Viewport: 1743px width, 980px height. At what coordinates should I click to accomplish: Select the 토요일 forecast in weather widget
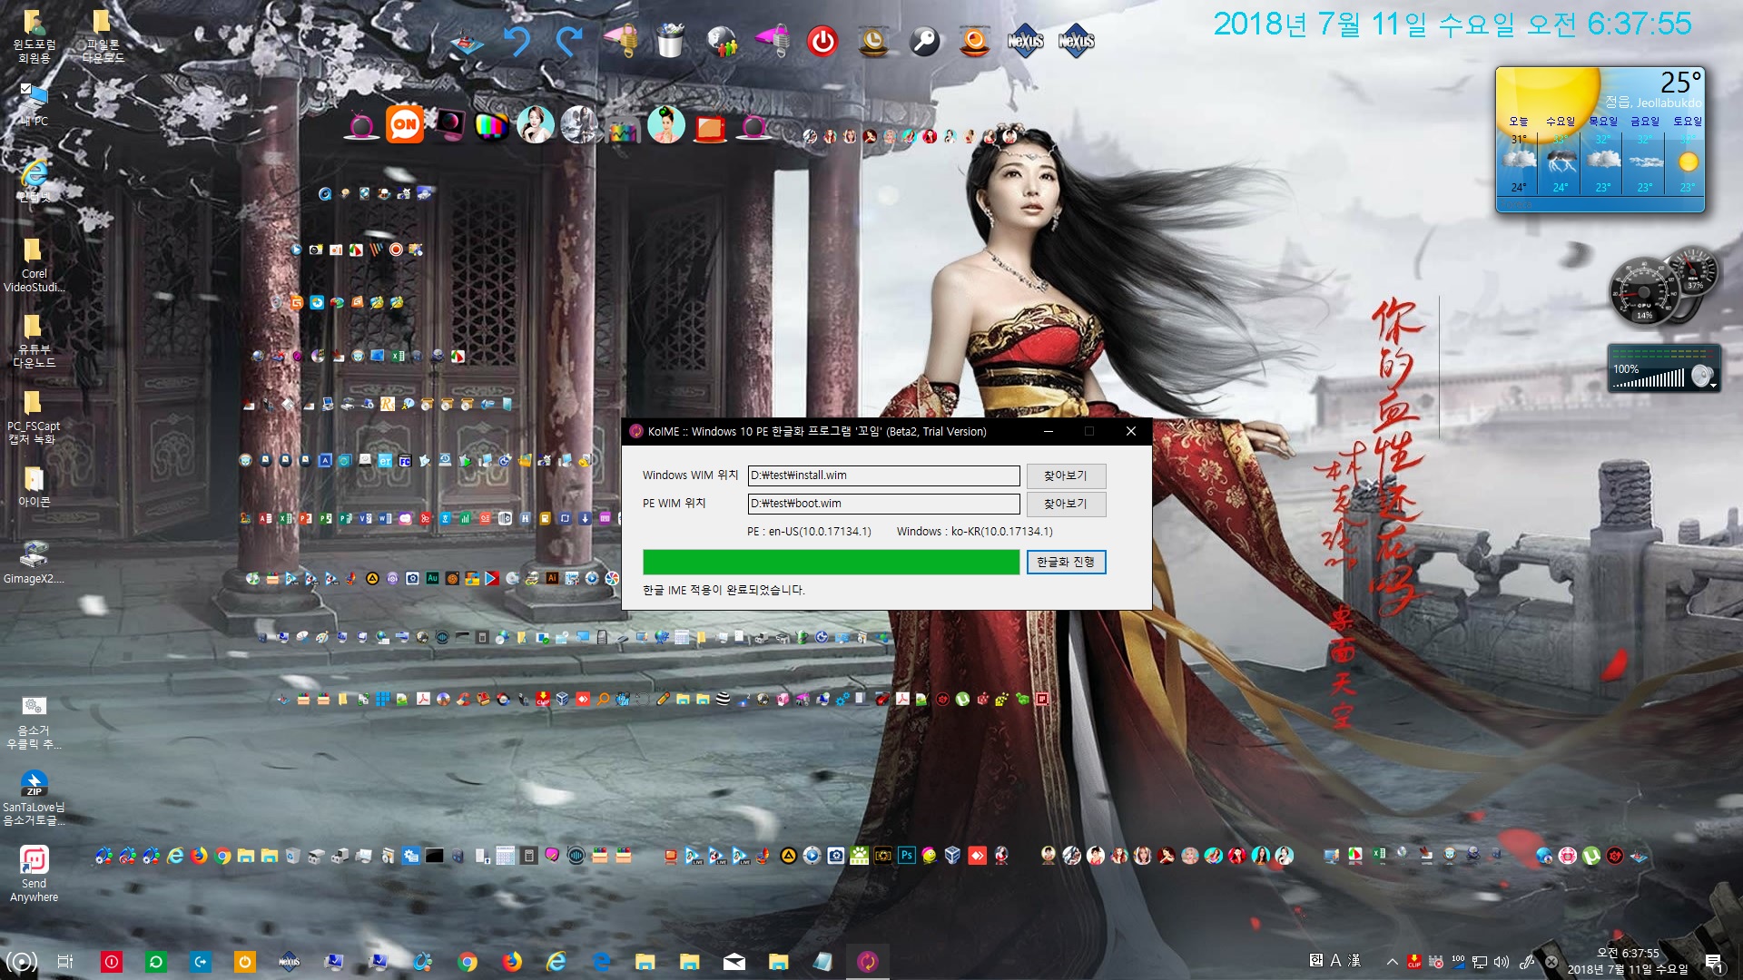click(x=1687, y=154)
